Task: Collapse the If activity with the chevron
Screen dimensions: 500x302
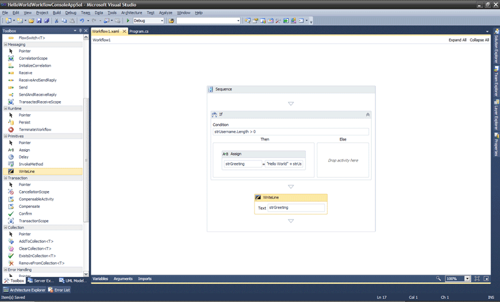Action: pyautogui.click(x=367, y=115)
